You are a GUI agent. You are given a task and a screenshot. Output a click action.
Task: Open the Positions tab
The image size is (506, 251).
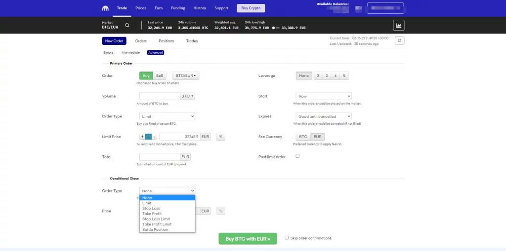[166, 41]
